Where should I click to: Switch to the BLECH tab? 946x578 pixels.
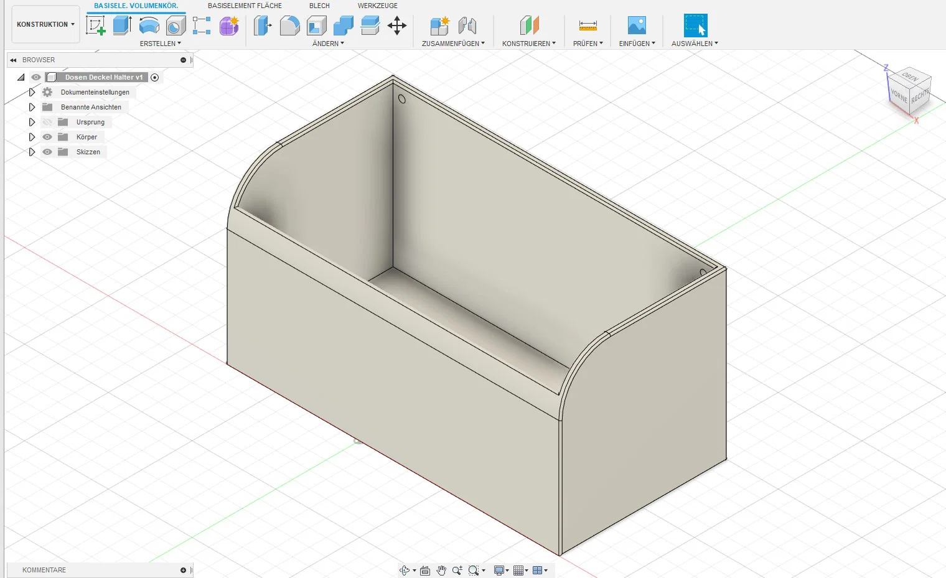click(319, 6)
